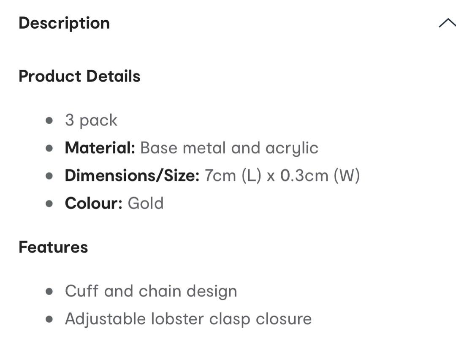
Task: Click the bold Colour label
Action: coord(93,204)
